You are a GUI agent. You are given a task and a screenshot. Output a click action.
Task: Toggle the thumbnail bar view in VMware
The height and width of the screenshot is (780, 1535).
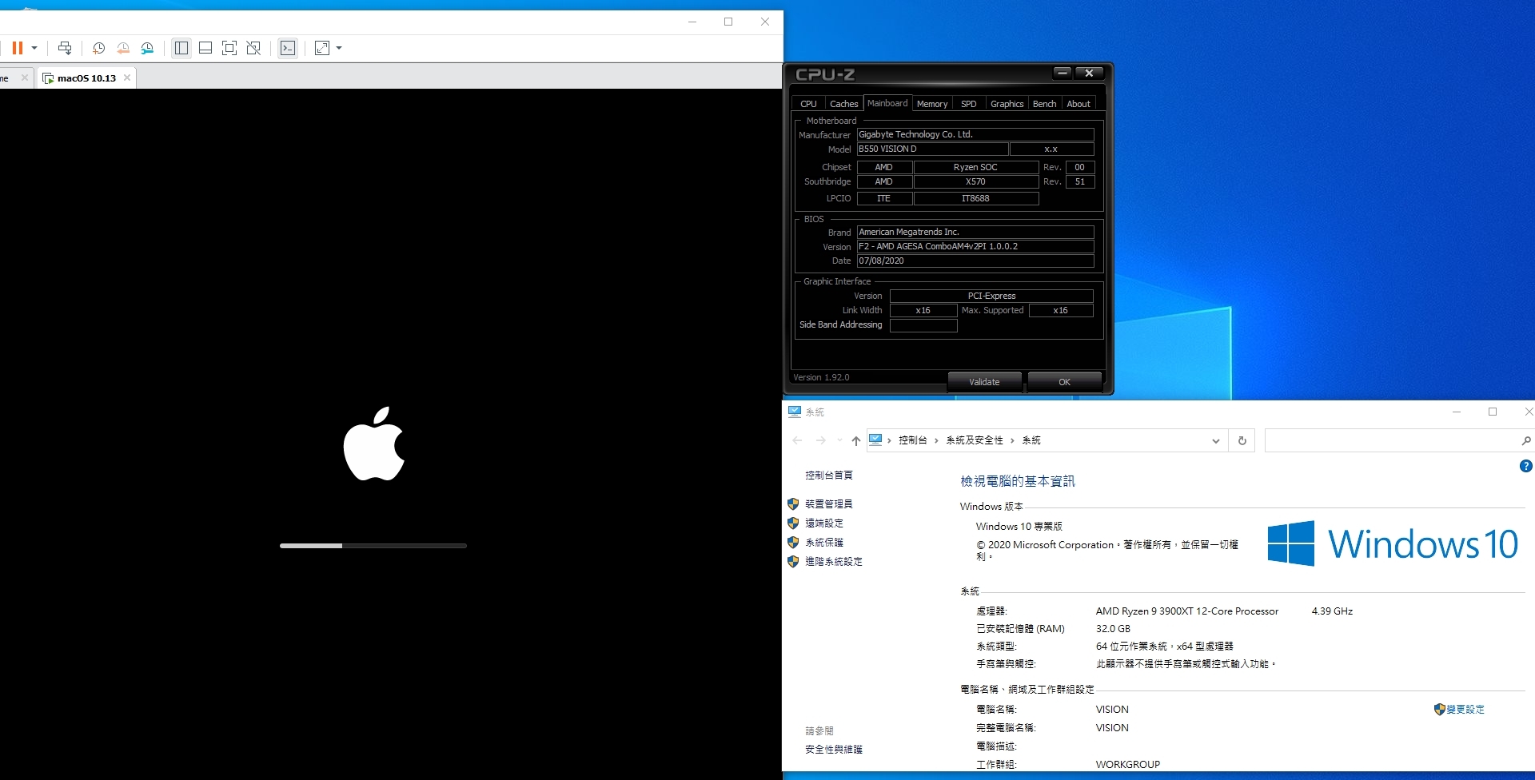(205, 48)
